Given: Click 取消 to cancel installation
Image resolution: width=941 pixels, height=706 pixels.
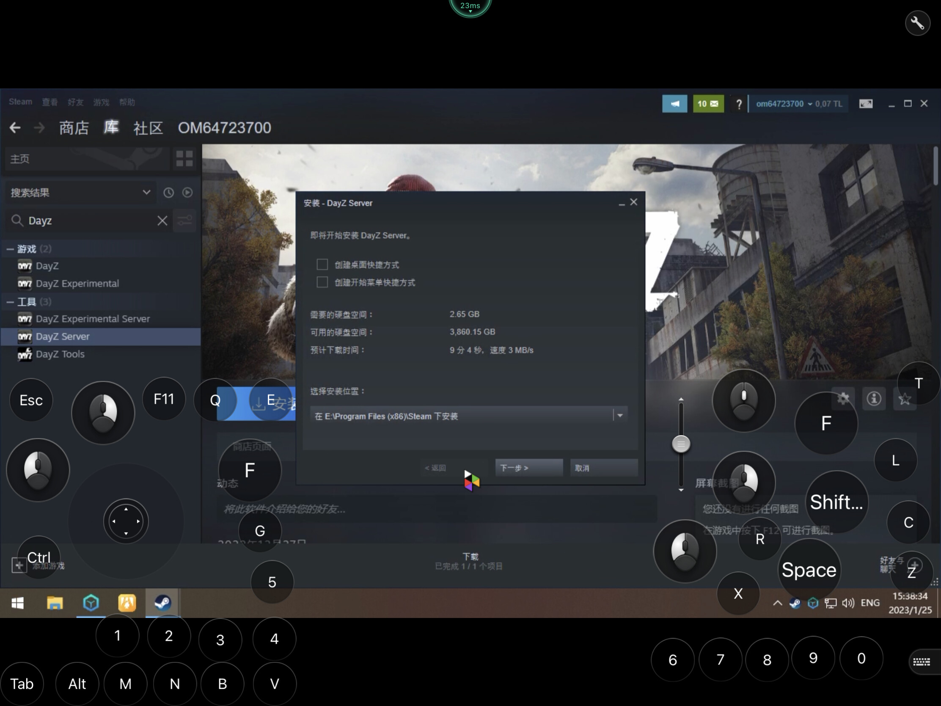Looking at the screenshot, I should (604, 468).
